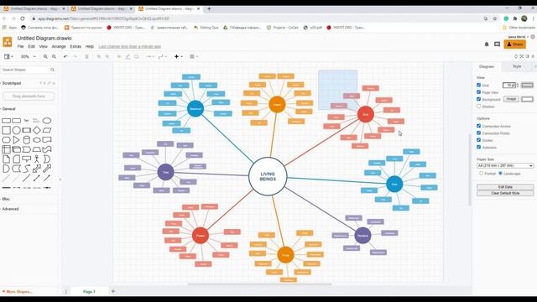Delete selection with trash icon
537x302 pixels.
[86, 56]
